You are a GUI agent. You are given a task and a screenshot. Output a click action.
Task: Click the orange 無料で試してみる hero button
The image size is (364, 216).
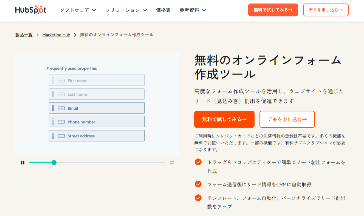[224, 119]
